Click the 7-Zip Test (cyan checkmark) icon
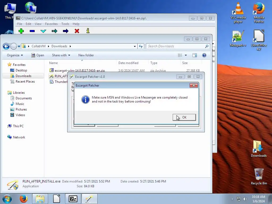Screen dimensions: 272x204 click(x=43, y=31)
